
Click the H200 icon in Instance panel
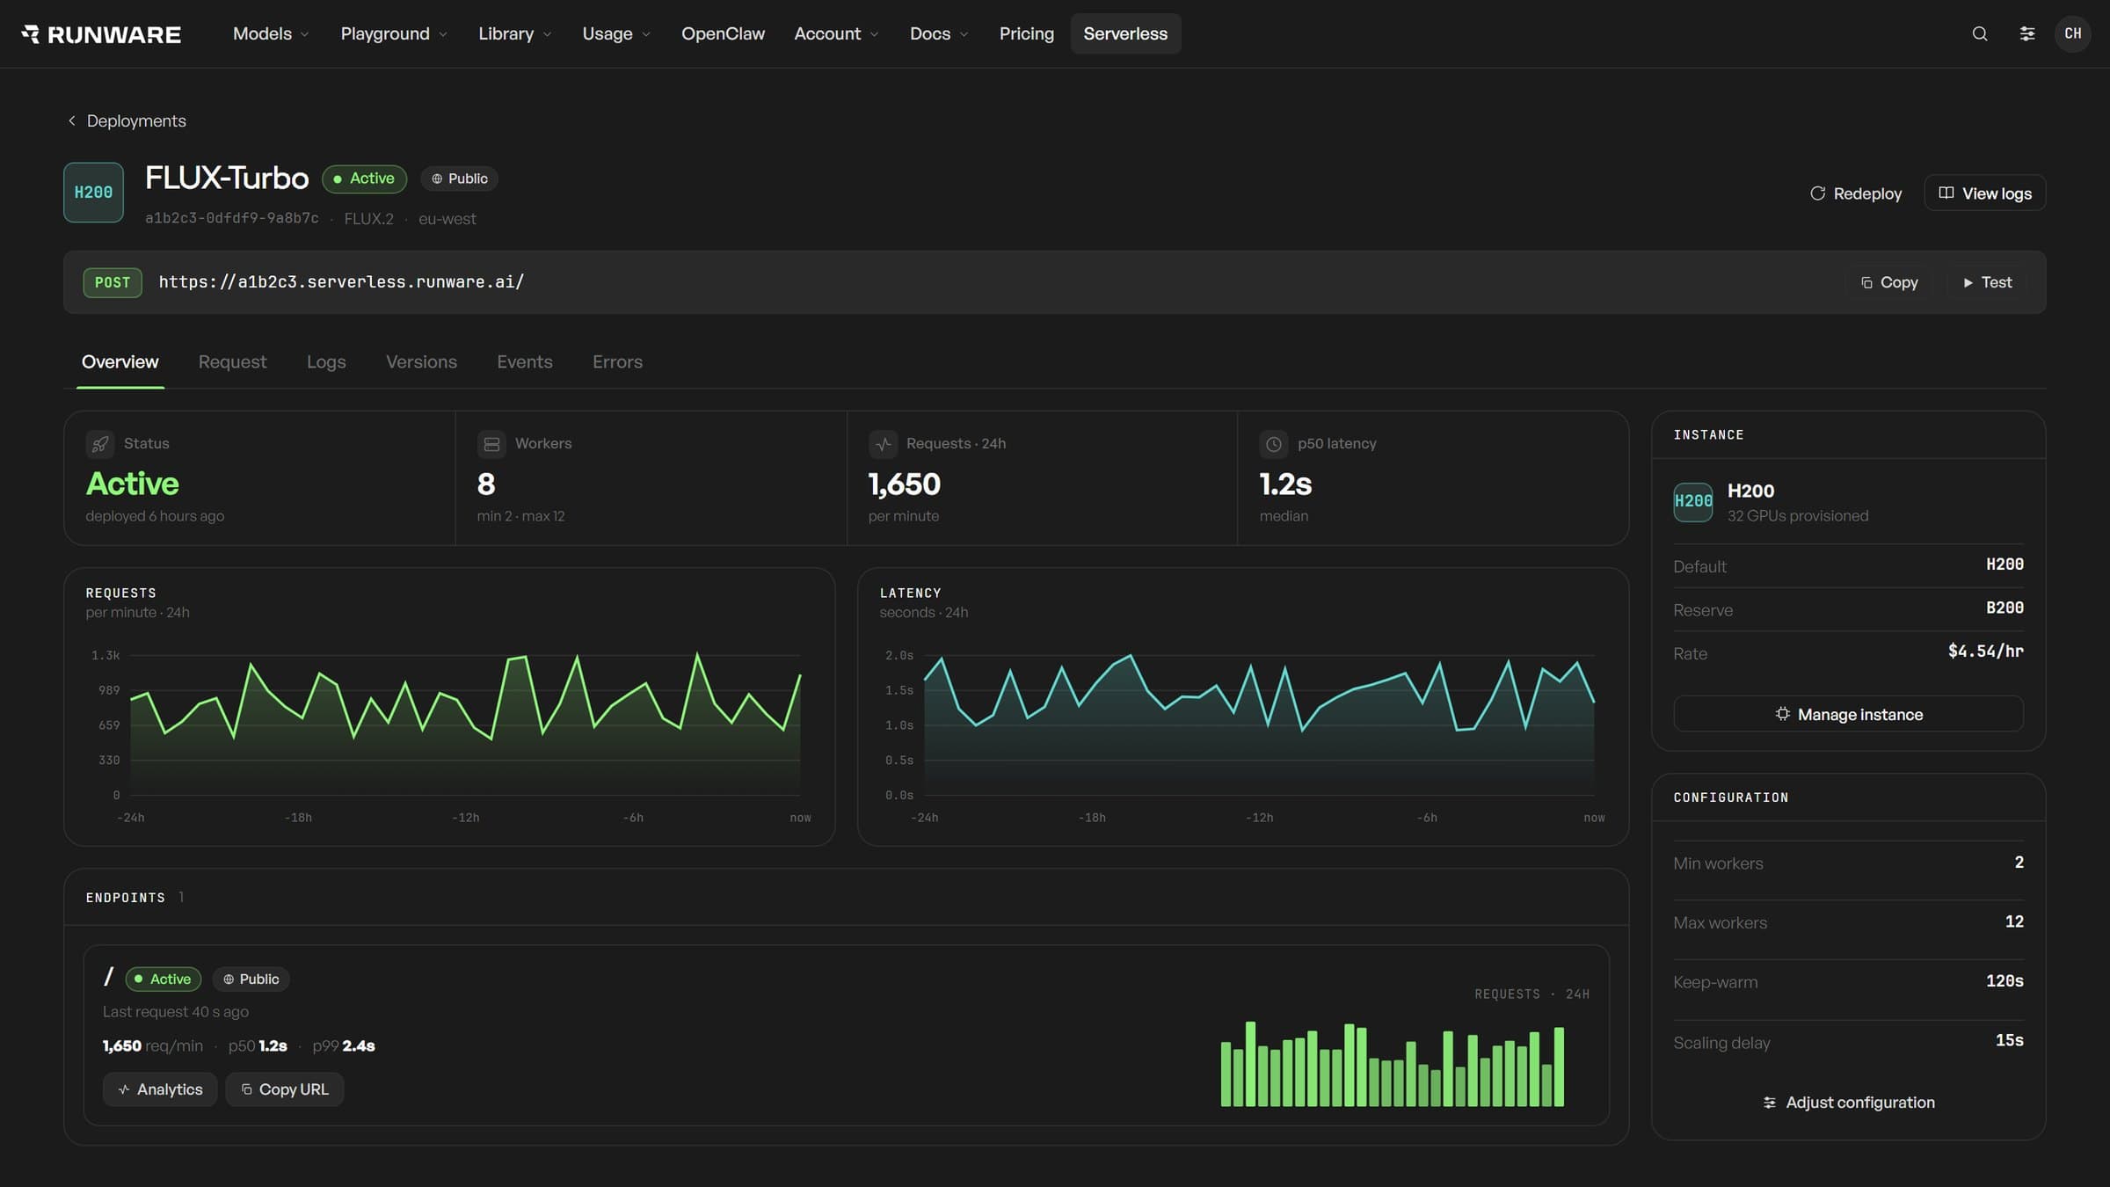1693,502
